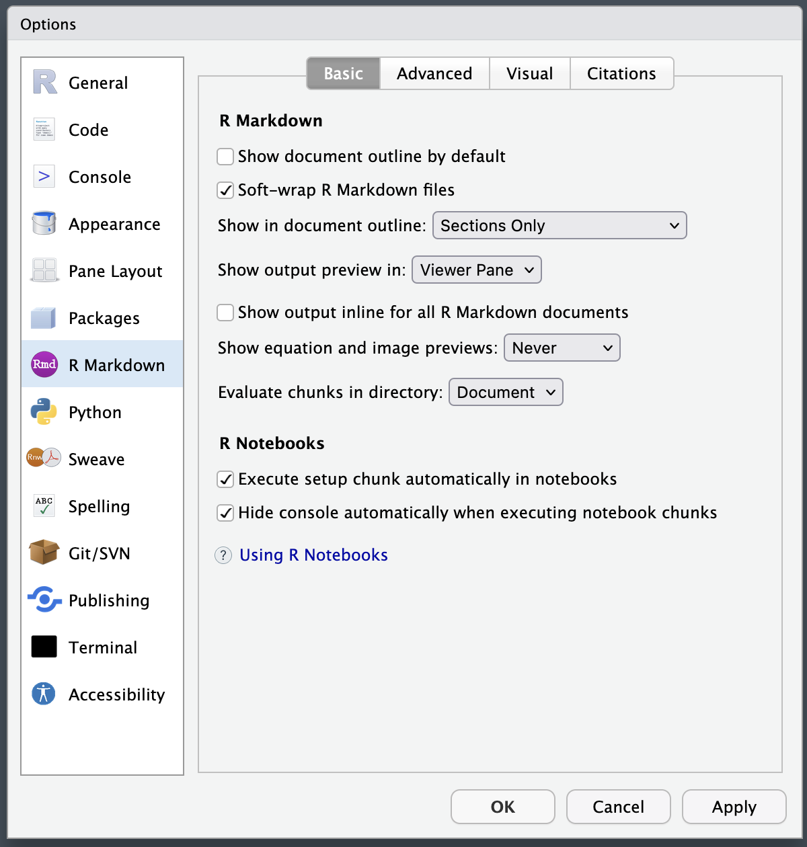Open the Terminal category label

pyautogui.click(x=103, y=647)
